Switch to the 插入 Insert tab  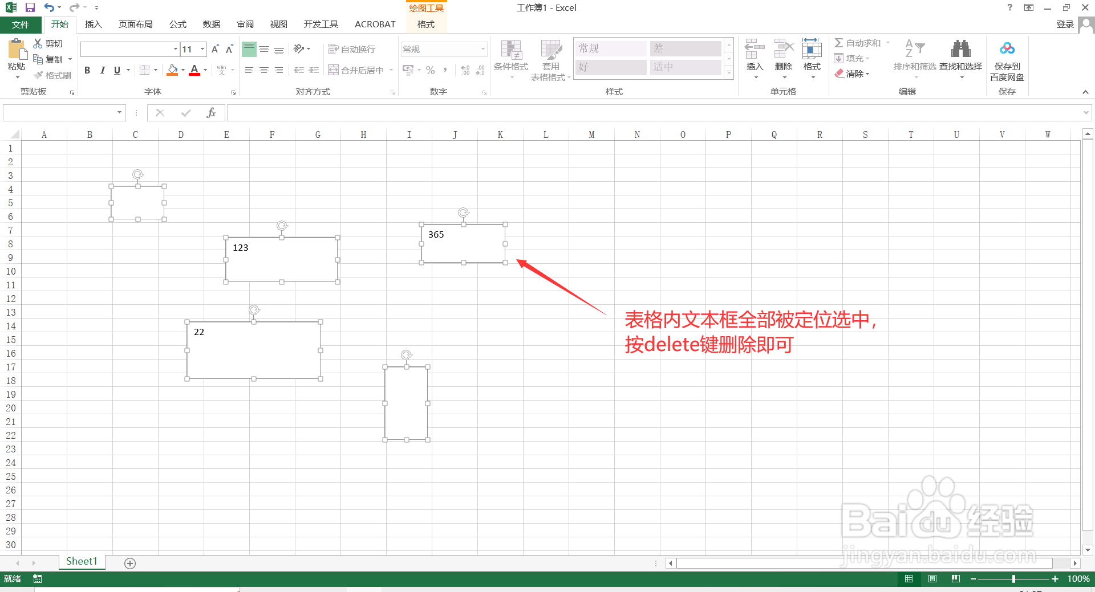[x=93, y=25]
